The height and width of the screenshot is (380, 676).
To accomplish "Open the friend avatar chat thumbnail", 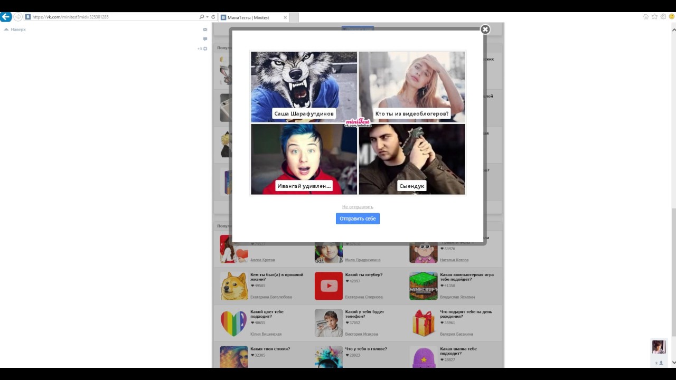I will (x=659, y=347).
